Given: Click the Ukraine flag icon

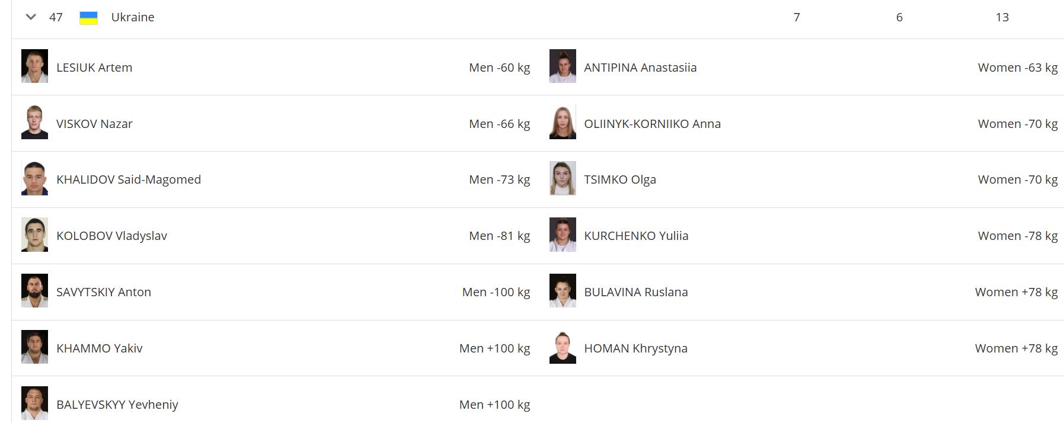Looking at the screenshot, I should (88, 18).
